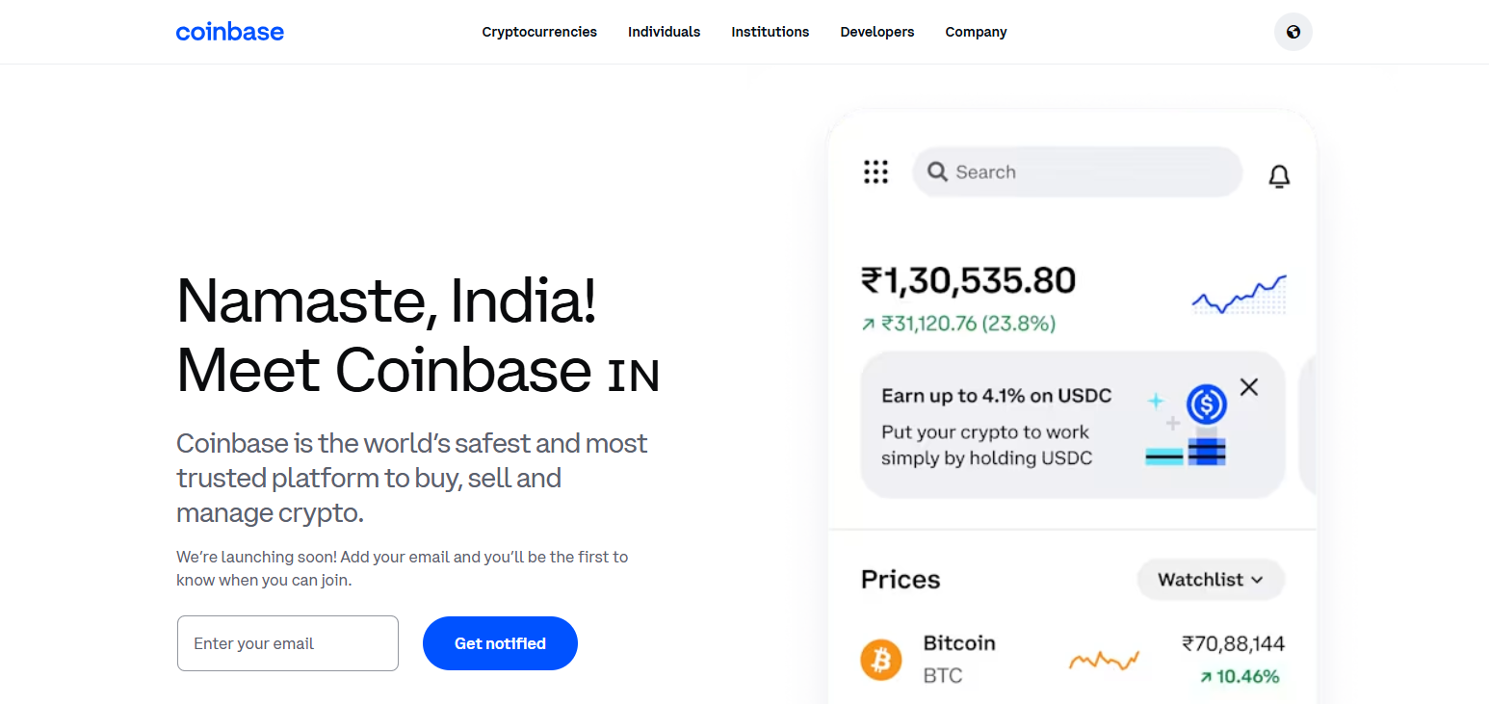Open the Individuals menu

pos(664,32)
